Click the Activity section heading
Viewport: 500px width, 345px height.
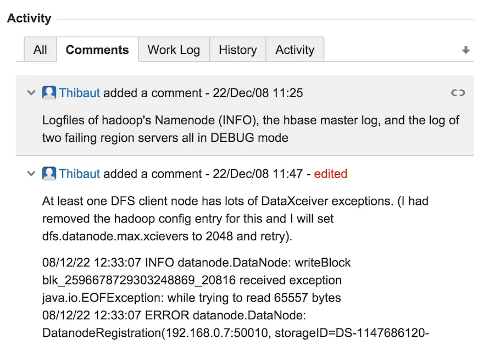point(29,18)
